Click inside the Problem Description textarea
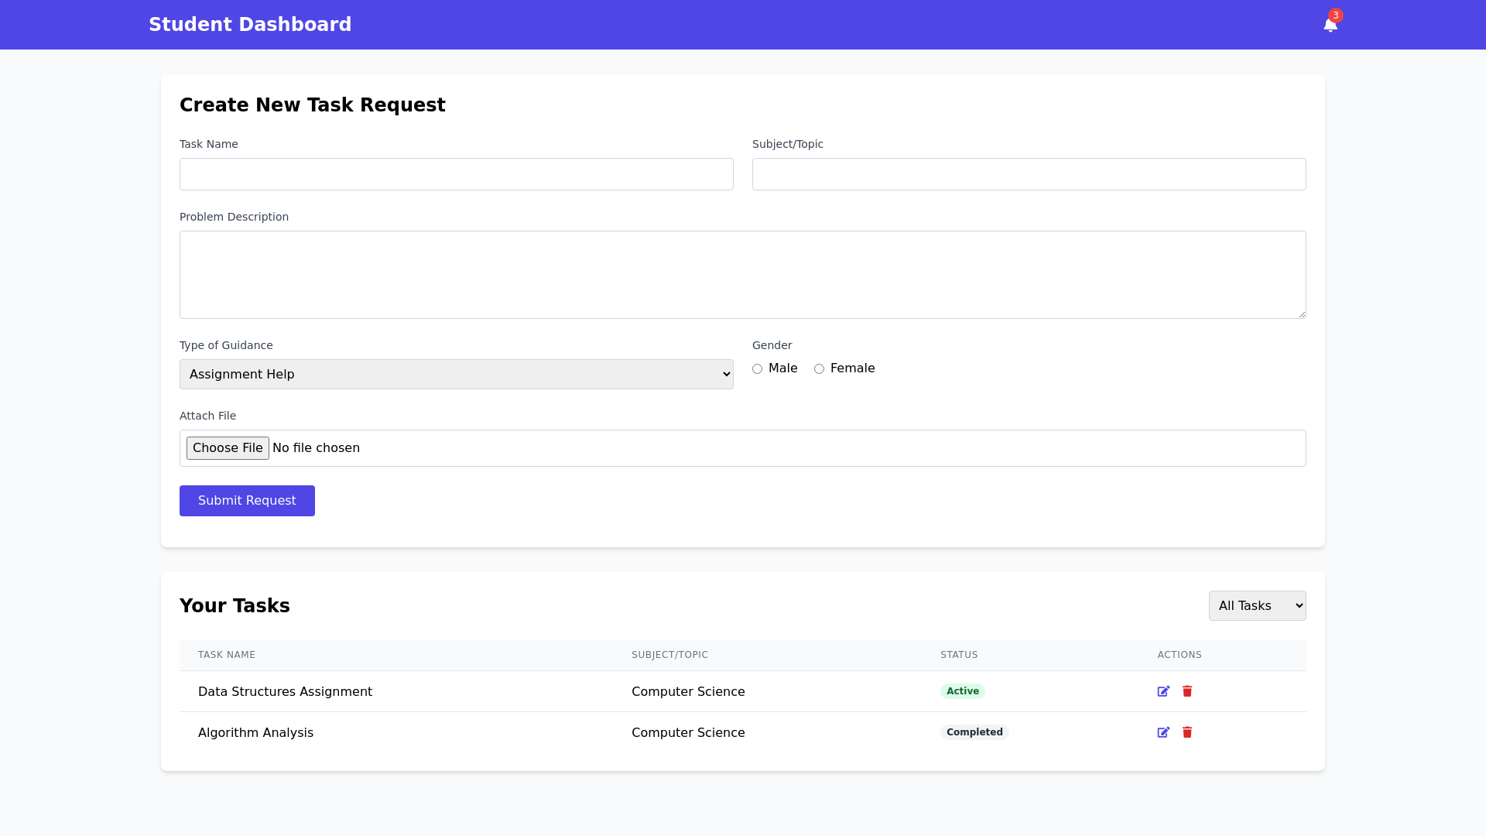 pos(742,274)
